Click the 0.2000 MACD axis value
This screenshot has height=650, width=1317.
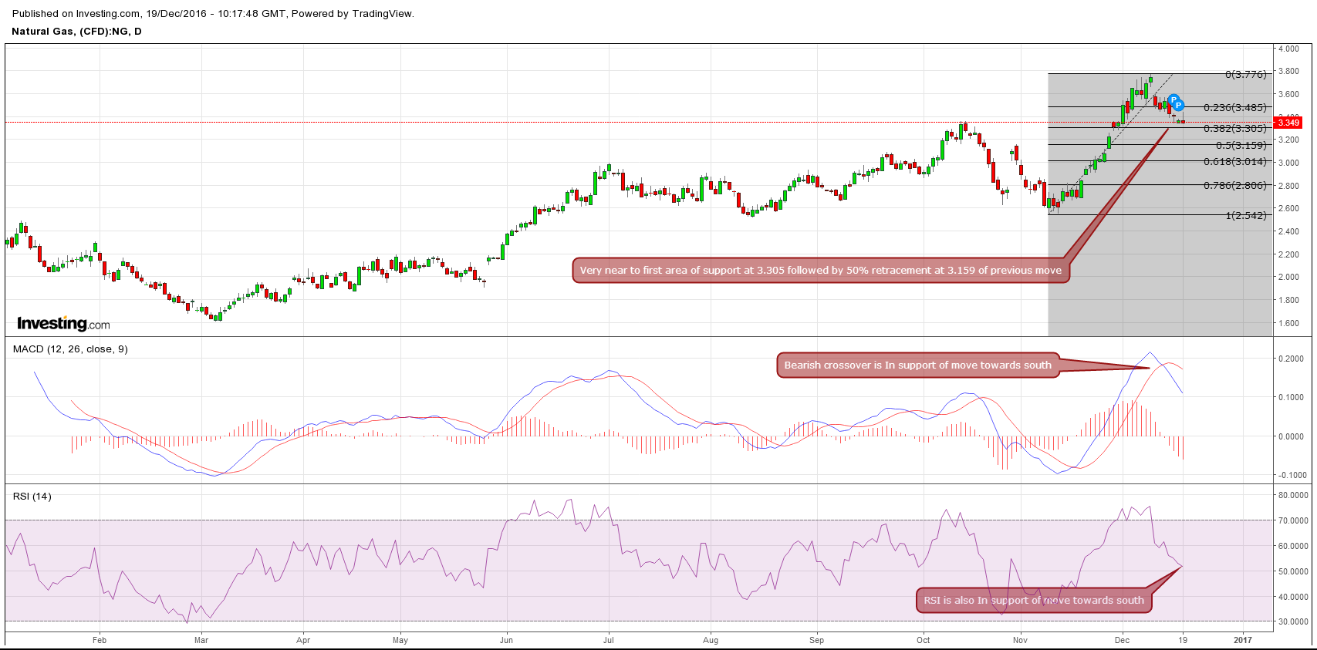[x=1291, y=359]
